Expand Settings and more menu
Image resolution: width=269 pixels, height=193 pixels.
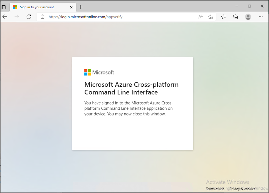point(261,17)
